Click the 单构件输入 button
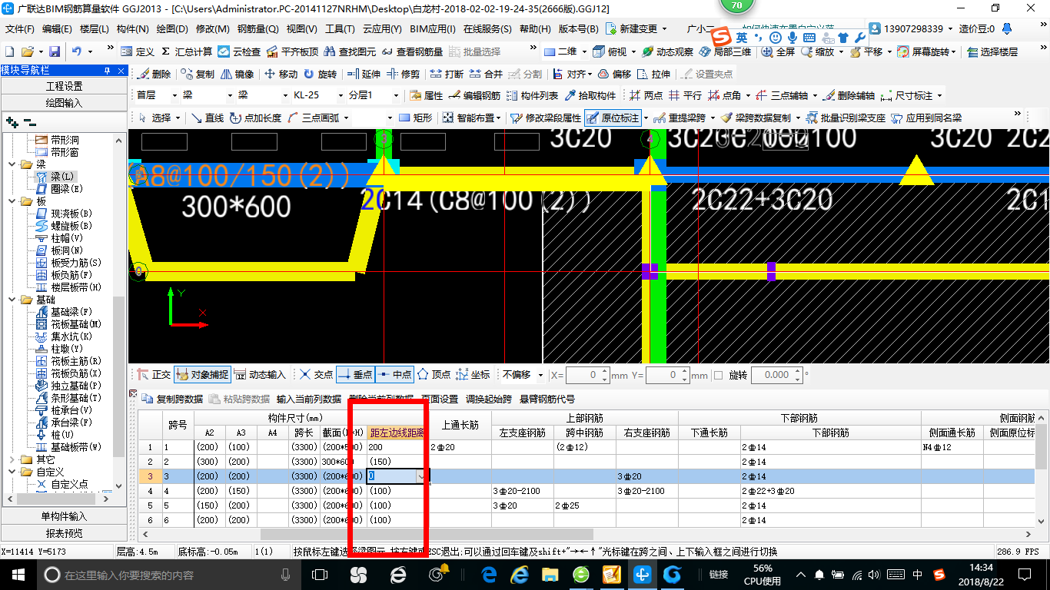The height and width of the screenshot is (590, 1050). click(x=64, y=516)
